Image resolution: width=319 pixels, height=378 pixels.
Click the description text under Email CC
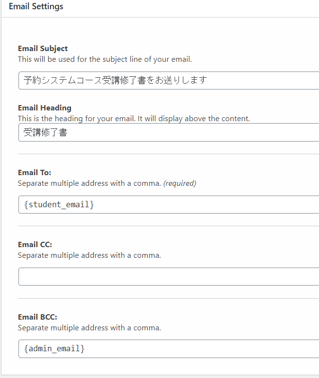pyautogui.click(x=89, y=255)
